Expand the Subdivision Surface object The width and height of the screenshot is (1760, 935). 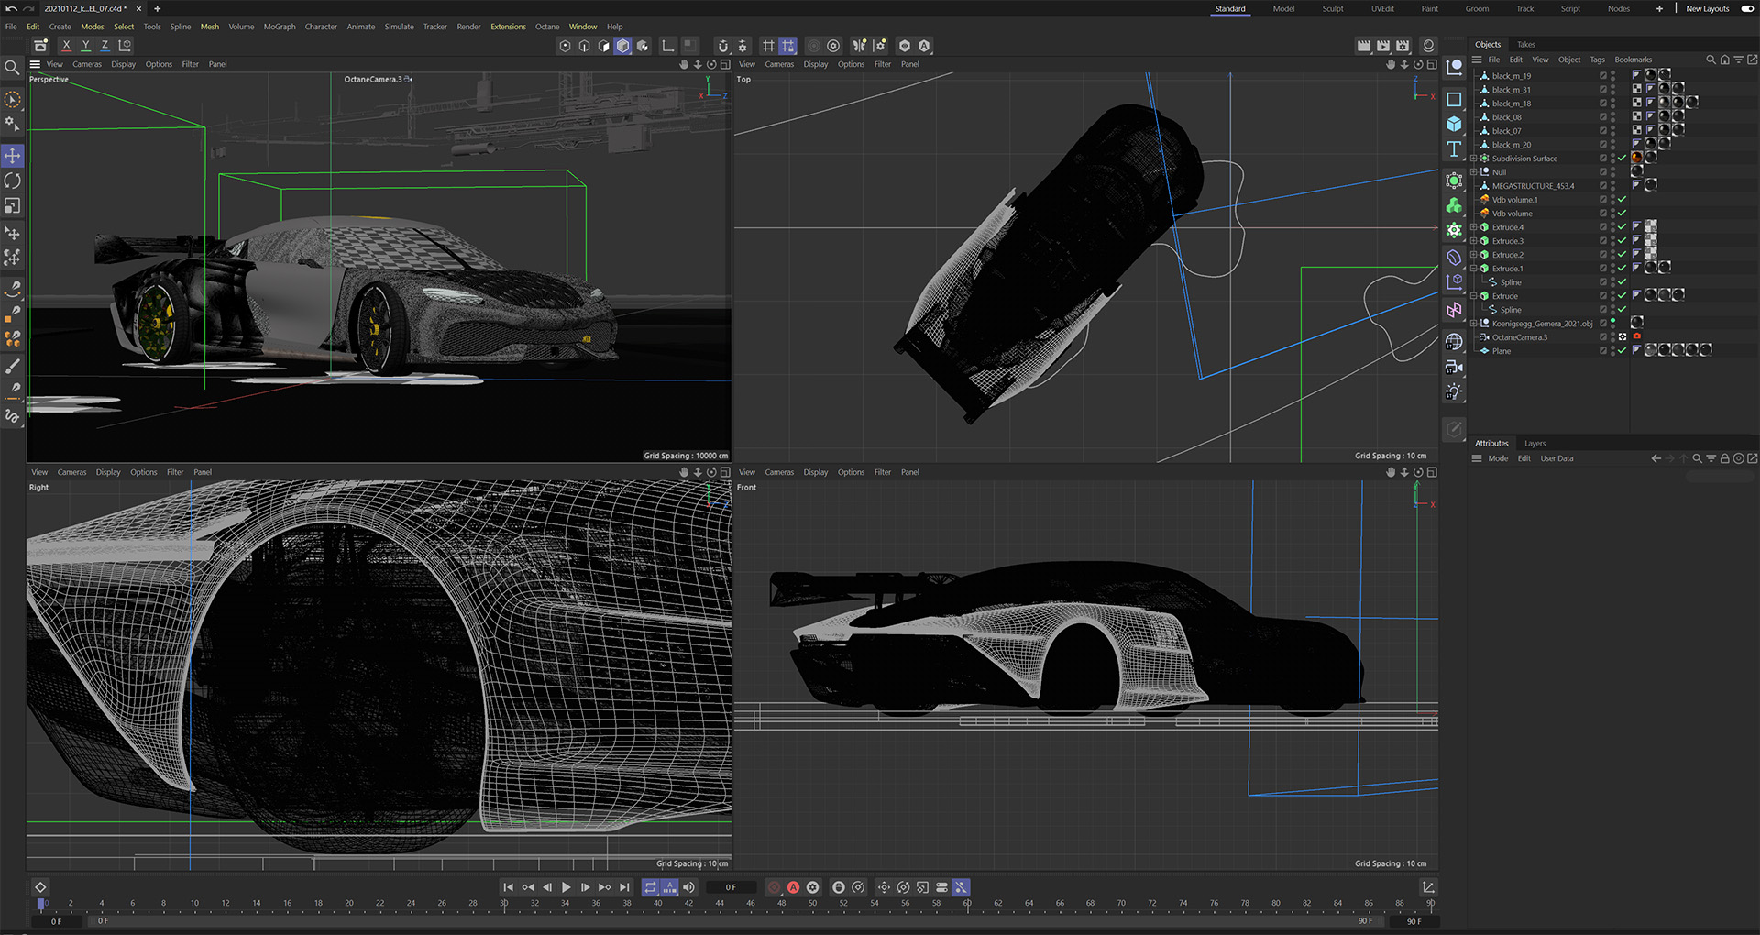pyautogui.click(x=1474, y=159)
